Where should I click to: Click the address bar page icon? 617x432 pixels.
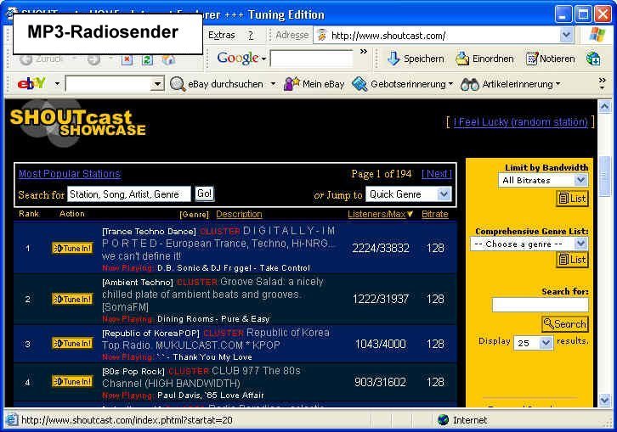(321, 36)
